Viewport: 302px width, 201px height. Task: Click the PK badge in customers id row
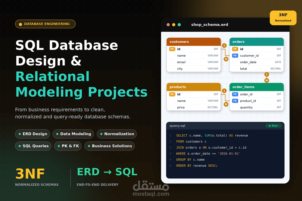pos(172,49)
